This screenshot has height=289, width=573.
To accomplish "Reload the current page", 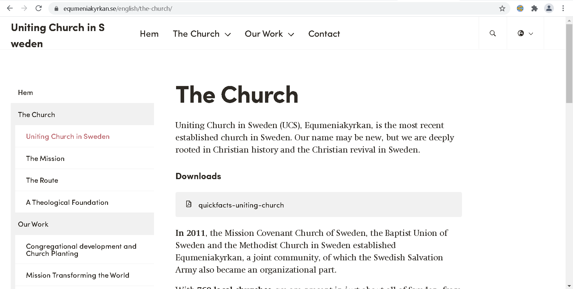I will 38,8.
